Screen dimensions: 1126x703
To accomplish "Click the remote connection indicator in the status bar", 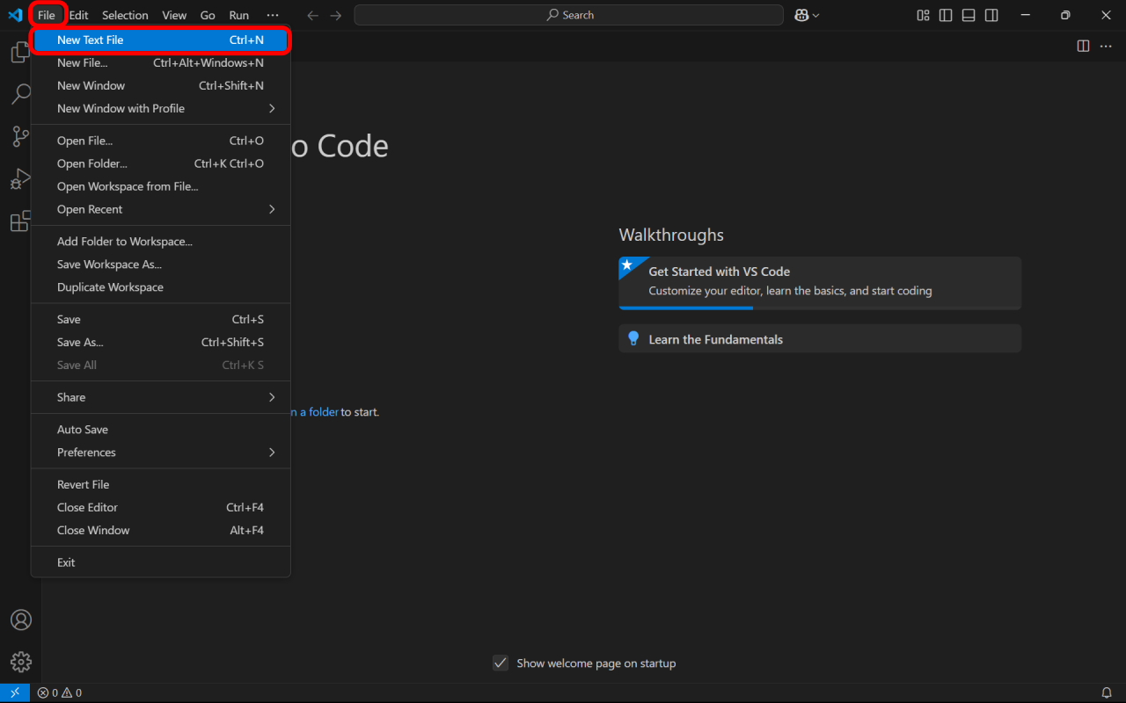I will (x=14, y=692).
